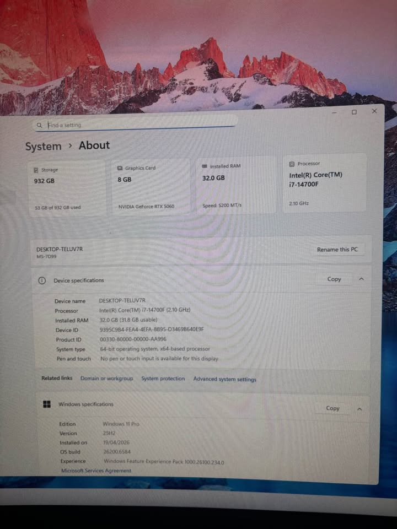The width and height of the screenshot is (397, 529).
Task: Click the Graphics Card icon
Action: 120,168
